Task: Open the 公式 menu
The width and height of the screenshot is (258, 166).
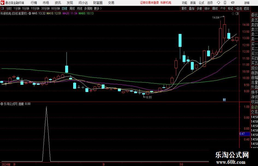Action: click(x=201, y=3)
